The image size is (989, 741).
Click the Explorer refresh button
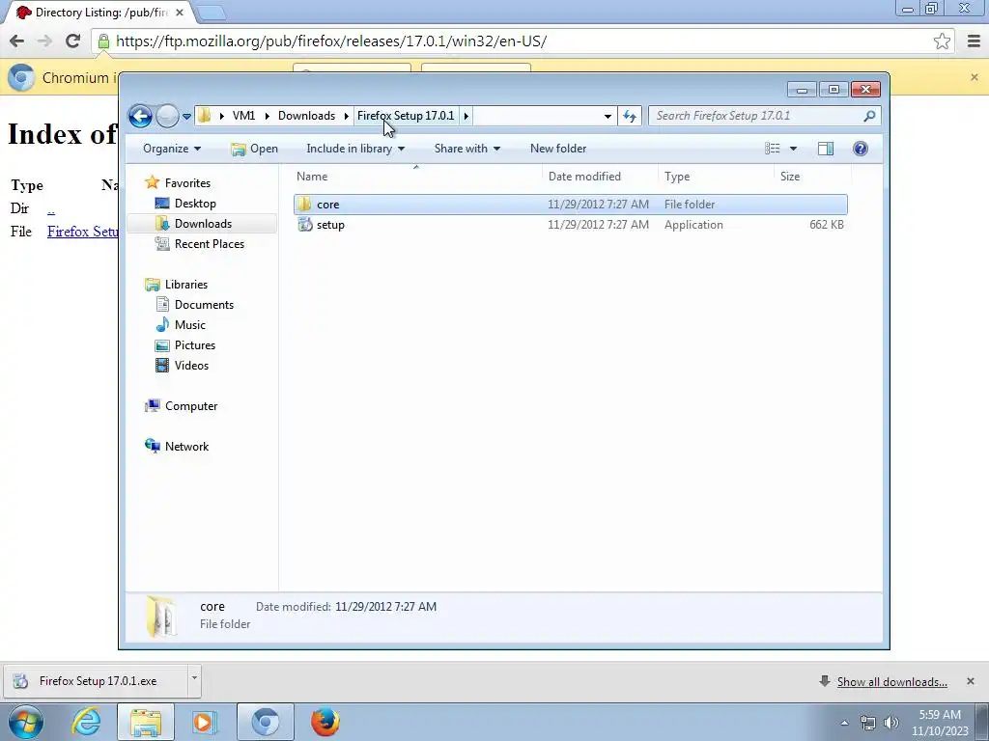pos(630,116)
